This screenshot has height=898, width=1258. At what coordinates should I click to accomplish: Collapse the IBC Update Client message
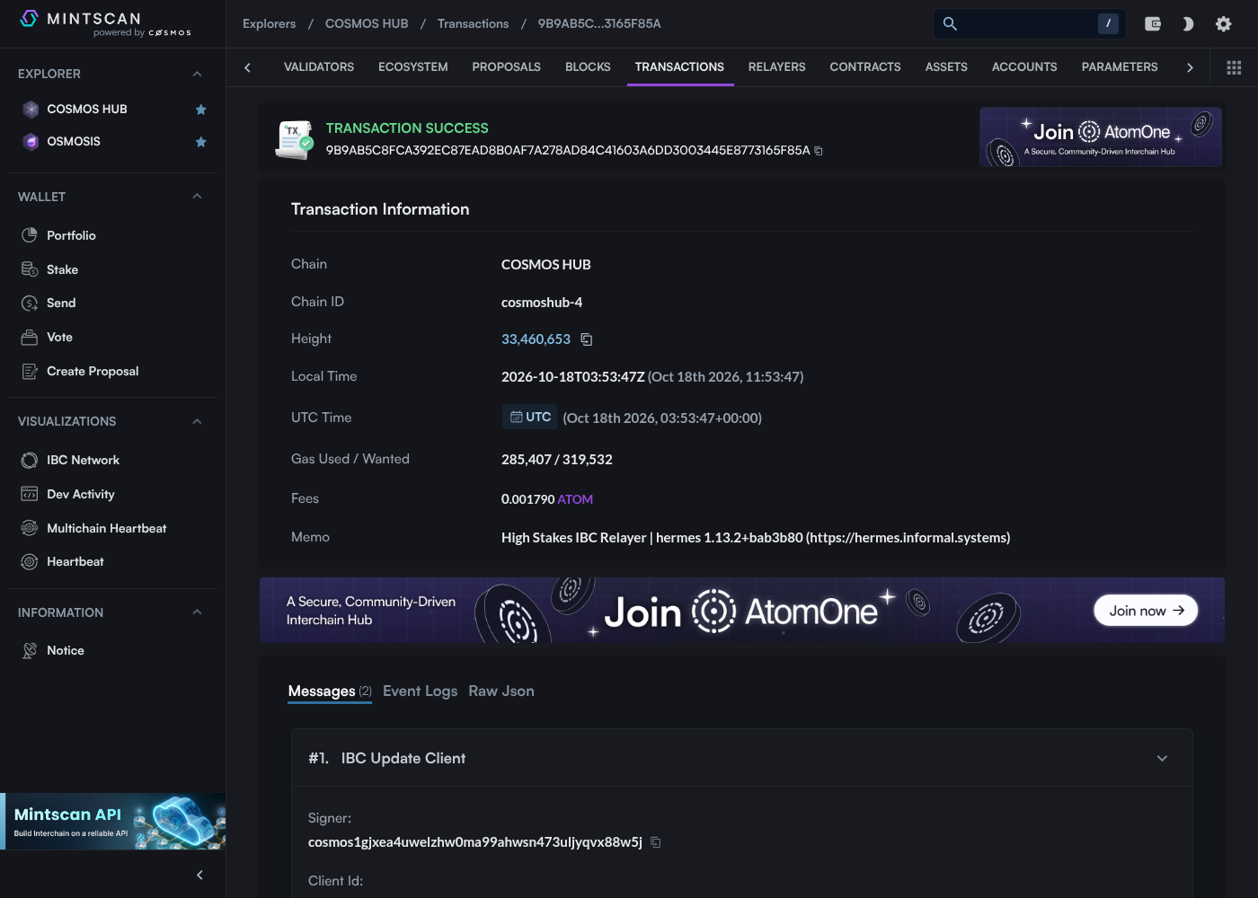coord(1162,758)
